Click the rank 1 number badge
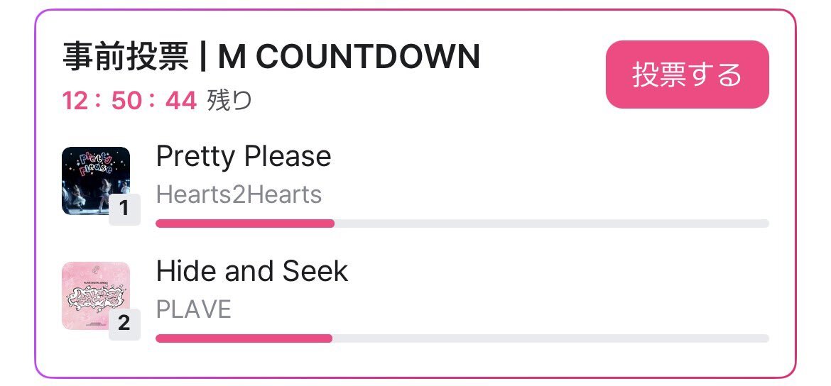The height and width of the screenshot is (386, 831). coord(124,209)
